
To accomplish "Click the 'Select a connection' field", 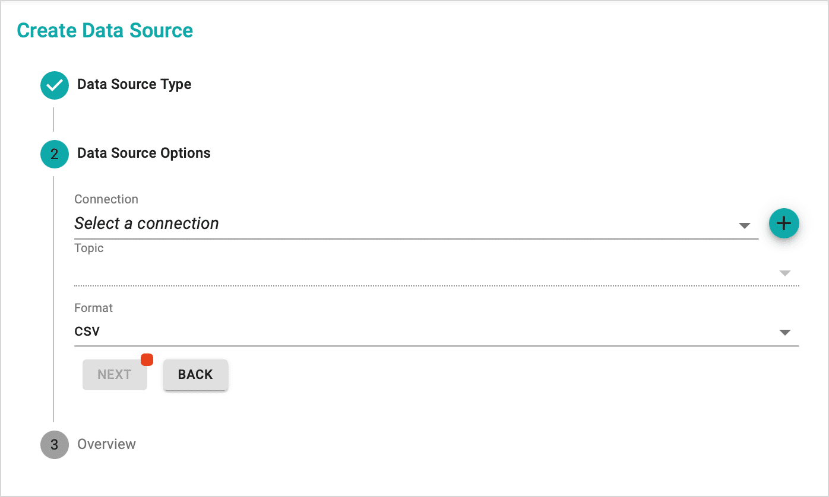I will (x=416, y=224).
